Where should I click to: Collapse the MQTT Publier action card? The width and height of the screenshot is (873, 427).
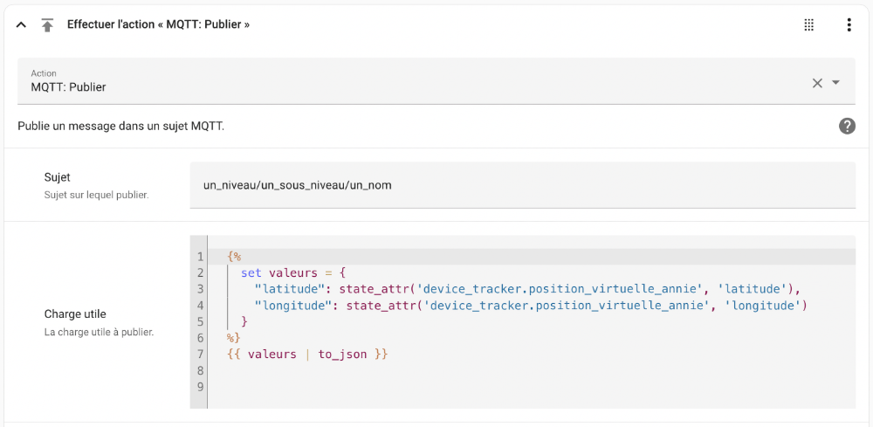point(21,25)
